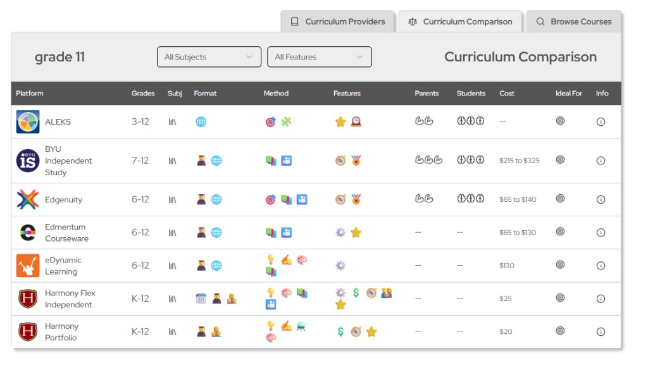Image resolution: width=648 pixels, height=377 pixels.
Task: Click the people feature icon for Harmony Flex
Action: (387, 293)
